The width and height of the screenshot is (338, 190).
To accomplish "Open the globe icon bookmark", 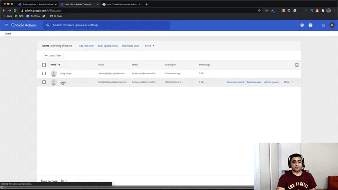I will pyautogui.click(x=44, y=16).
